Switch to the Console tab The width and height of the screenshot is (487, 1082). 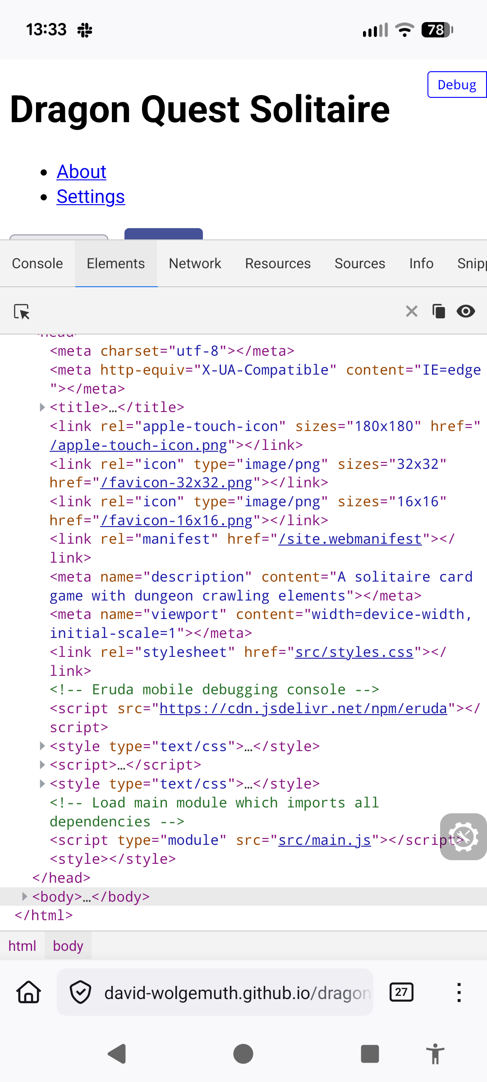click(37, 263)
